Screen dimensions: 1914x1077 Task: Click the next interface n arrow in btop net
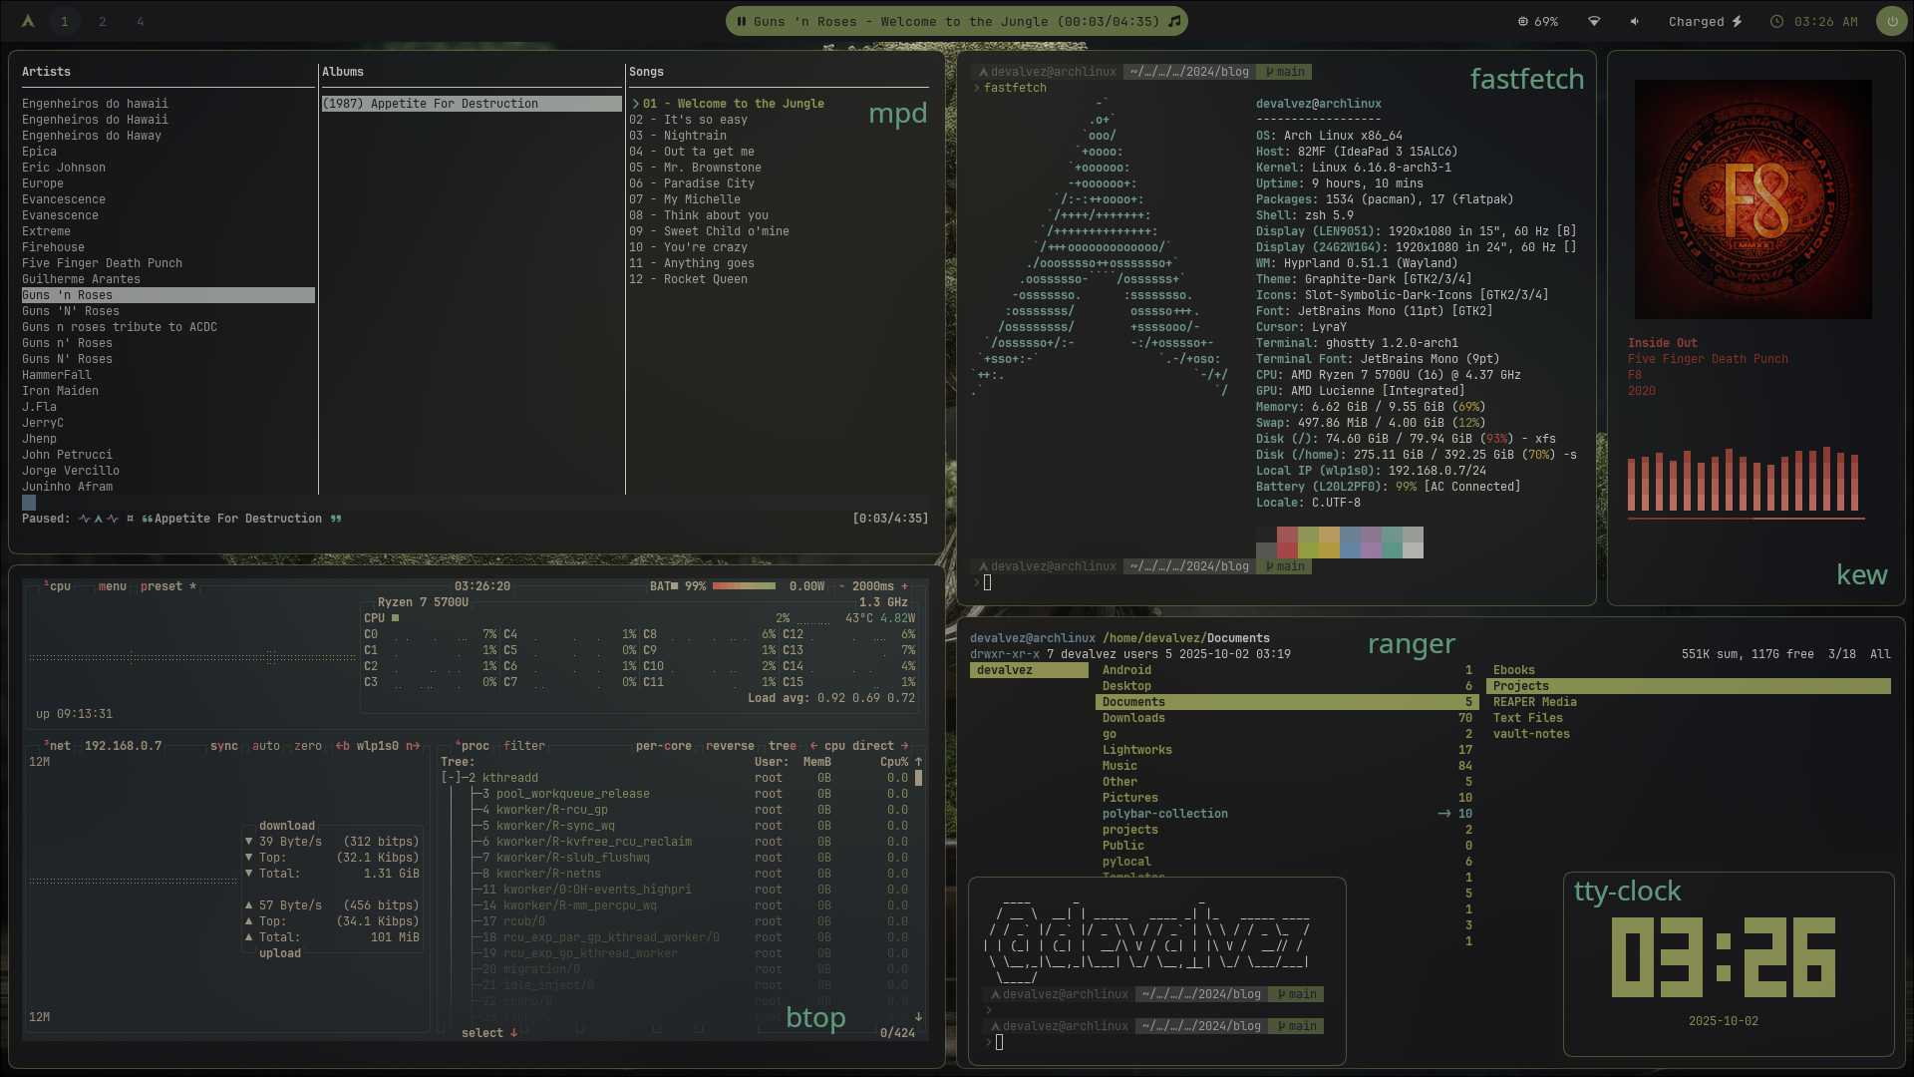(x=413, y=746)
